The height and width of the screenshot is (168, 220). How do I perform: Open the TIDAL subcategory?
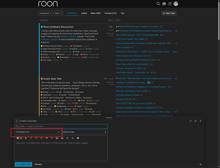pos(77,52)
